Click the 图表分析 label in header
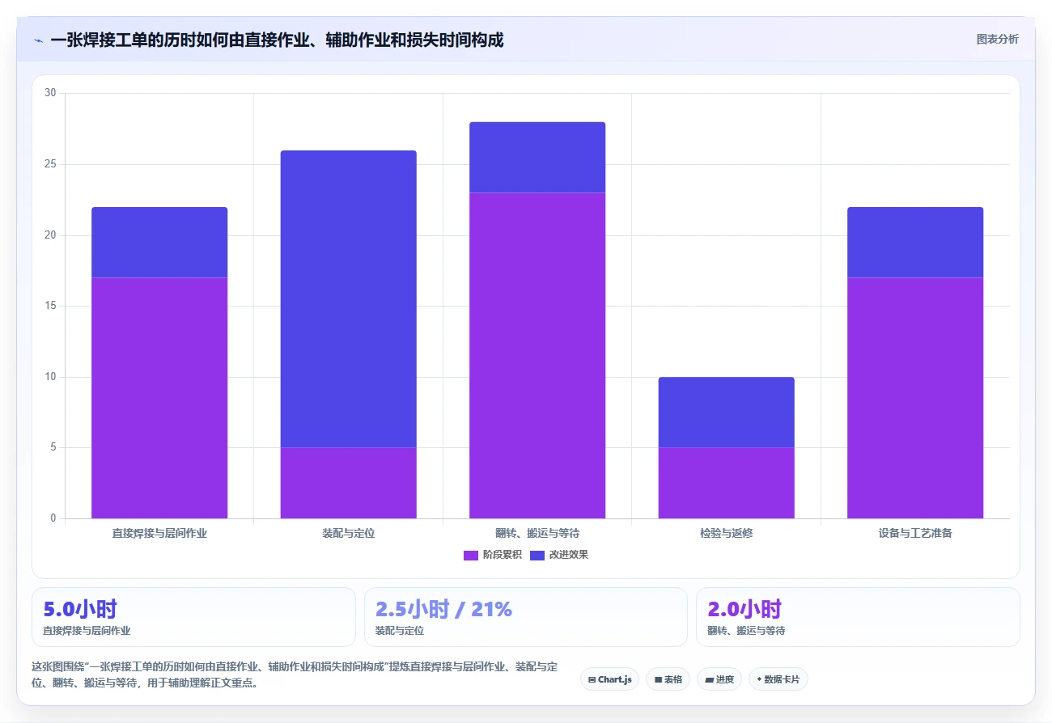 point(997,39)
